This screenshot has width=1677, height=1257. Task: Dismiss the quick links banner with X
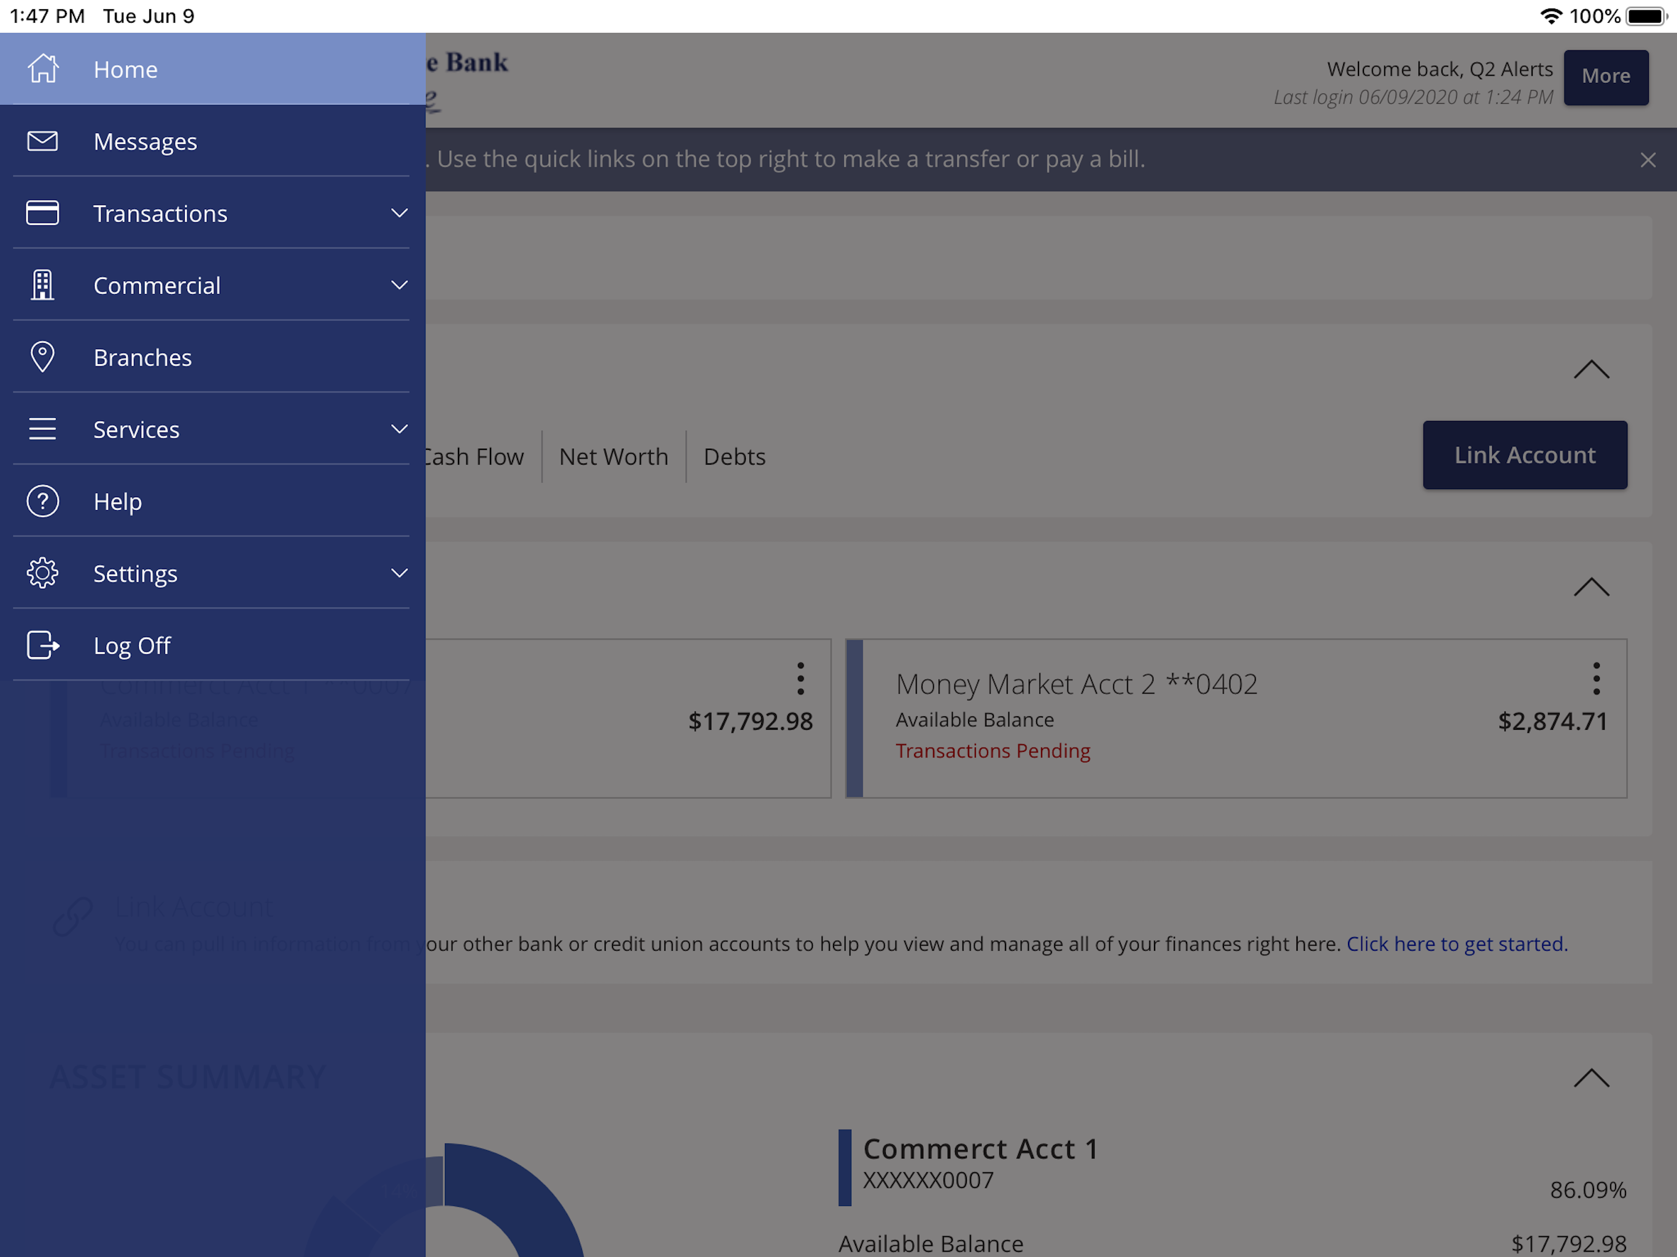point(1648,160)
